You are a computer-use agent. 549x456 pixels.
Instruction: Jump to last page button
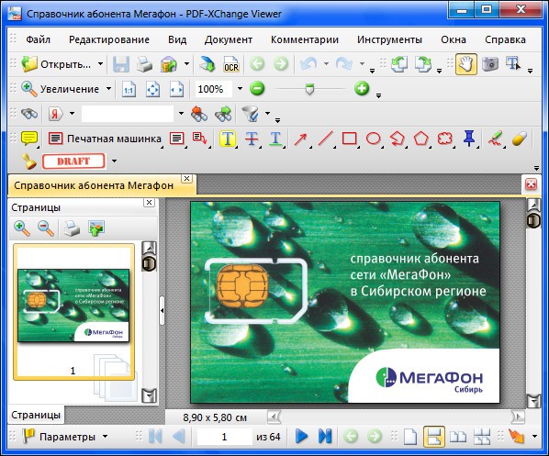[x=325, y=437]
